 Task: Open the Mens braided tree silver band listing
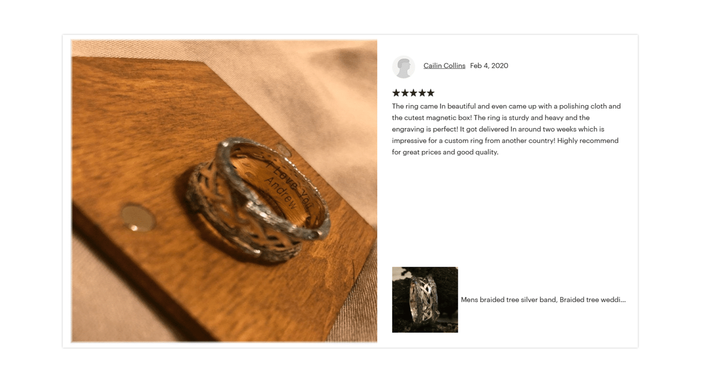tap(543, 300)
